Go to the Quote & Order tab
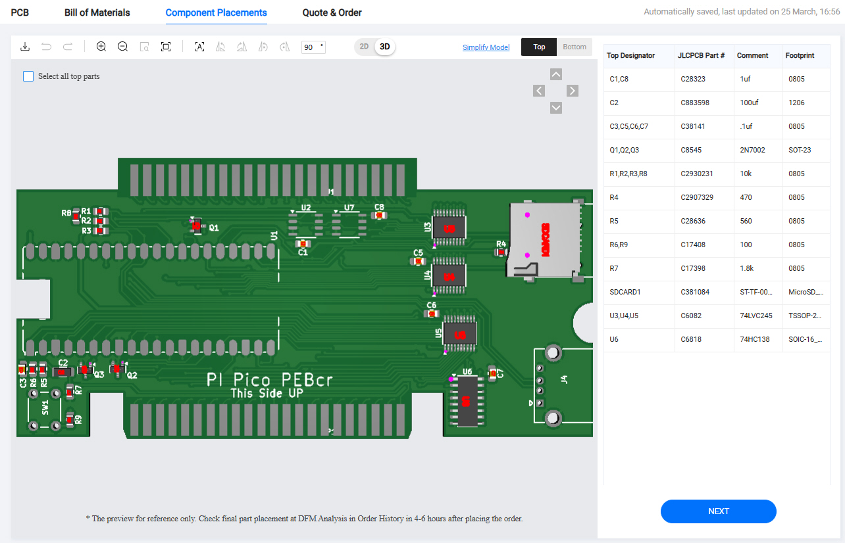The image size is (845, 543). [x=332, y=12]
